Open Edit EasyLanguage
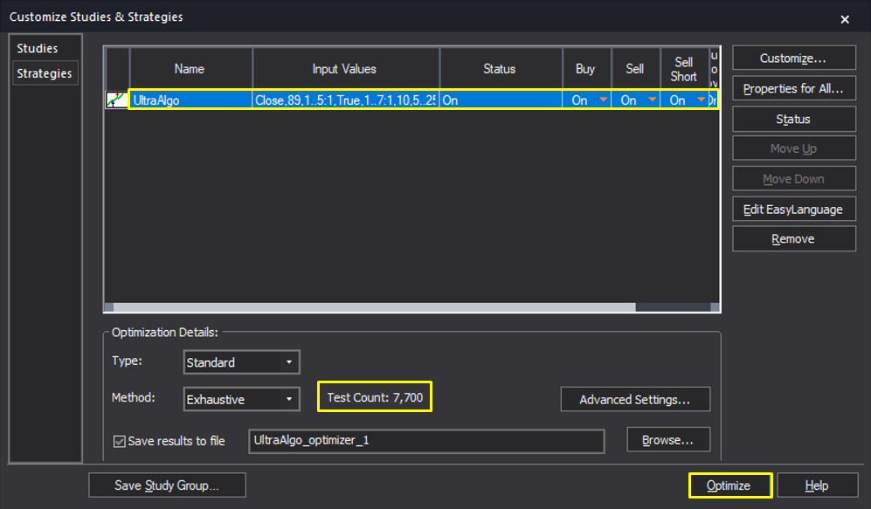Screen dimensions: 871x509 pos(794,210)
